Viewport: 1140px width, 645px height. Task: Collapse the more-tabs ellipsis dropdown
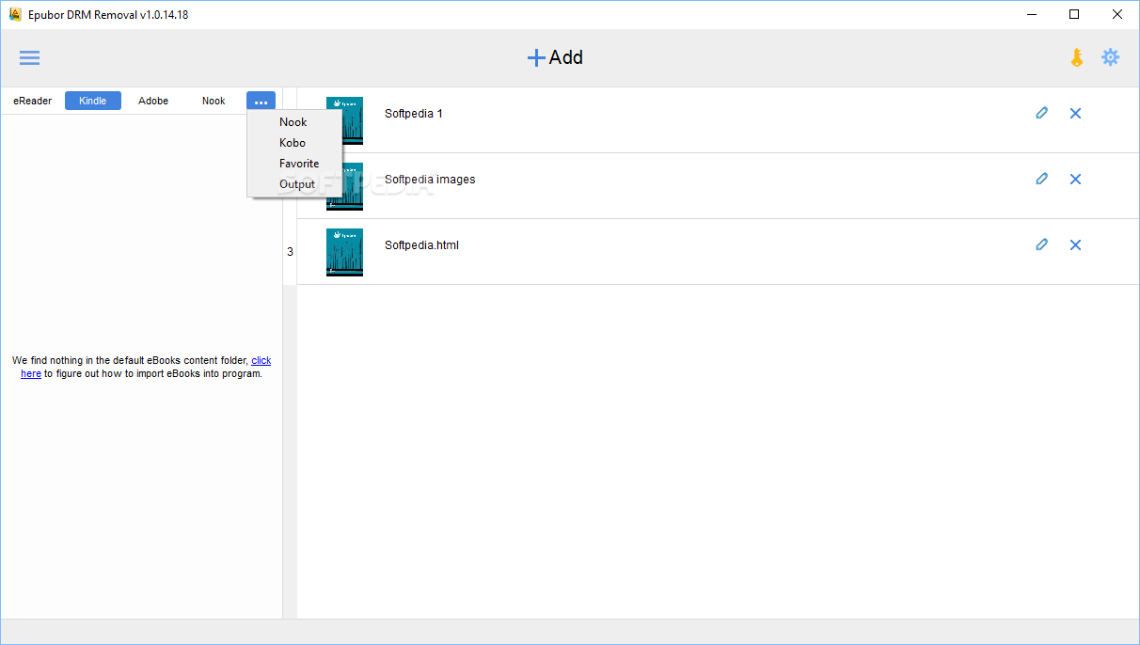click(x=261, y=101)
